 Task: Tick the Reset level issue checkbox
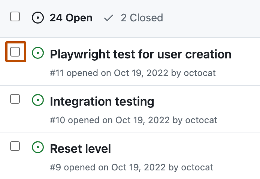point(15,146)
